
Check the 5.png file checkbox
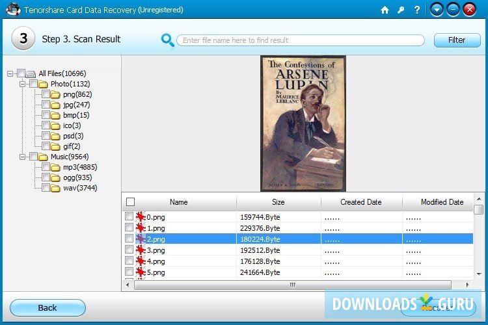pyautogui.click(x=129, y=272)
